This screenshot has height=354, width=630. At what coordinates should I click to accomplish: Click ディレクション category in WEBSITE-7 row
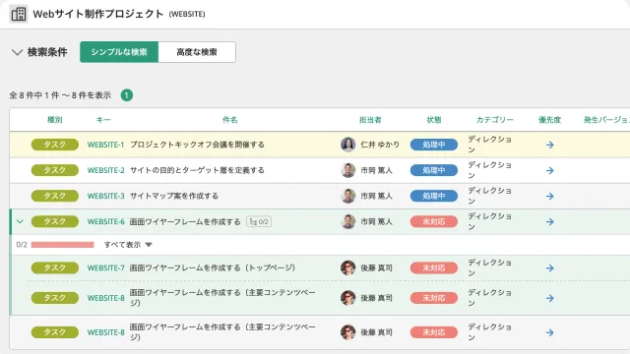tap(490, 267)
